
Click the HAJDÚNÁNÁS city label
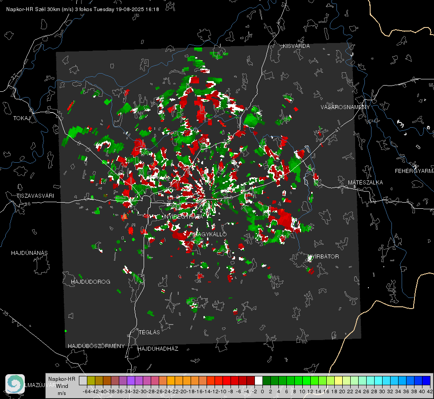29,253
